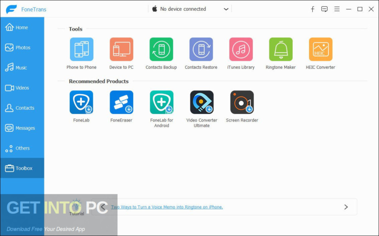This screenshot has height=236, width=379.
Task: Minimize the FoneTrans window
Action: pyautogui.click(x=348, y=9)
